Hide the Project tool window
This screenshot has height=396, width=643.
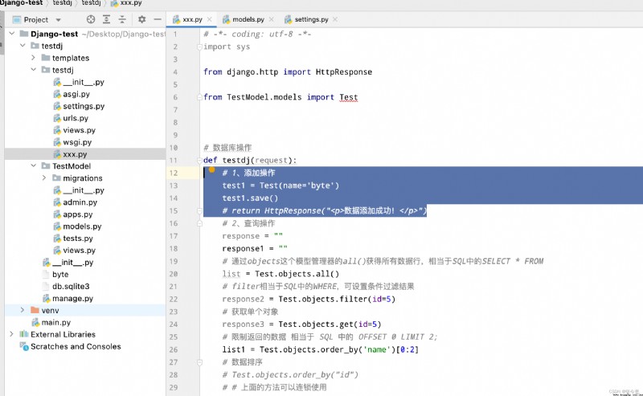(x=158, y=19)
